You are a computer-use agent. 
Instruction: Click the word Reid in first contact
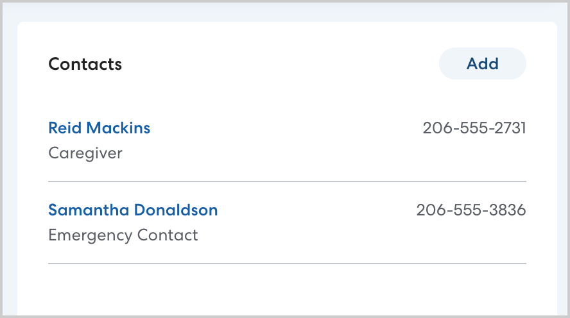point(65,128)
